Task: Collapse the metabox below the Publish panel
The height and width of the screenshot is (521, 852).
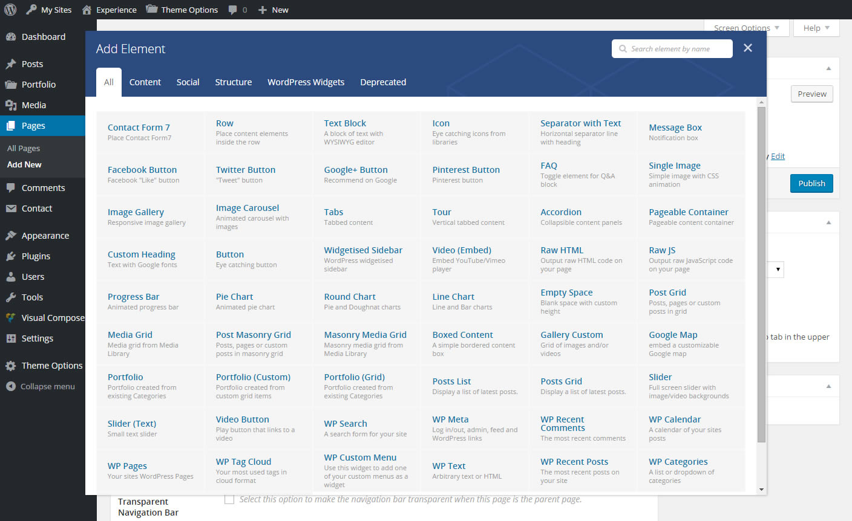Action: point(828,222)
